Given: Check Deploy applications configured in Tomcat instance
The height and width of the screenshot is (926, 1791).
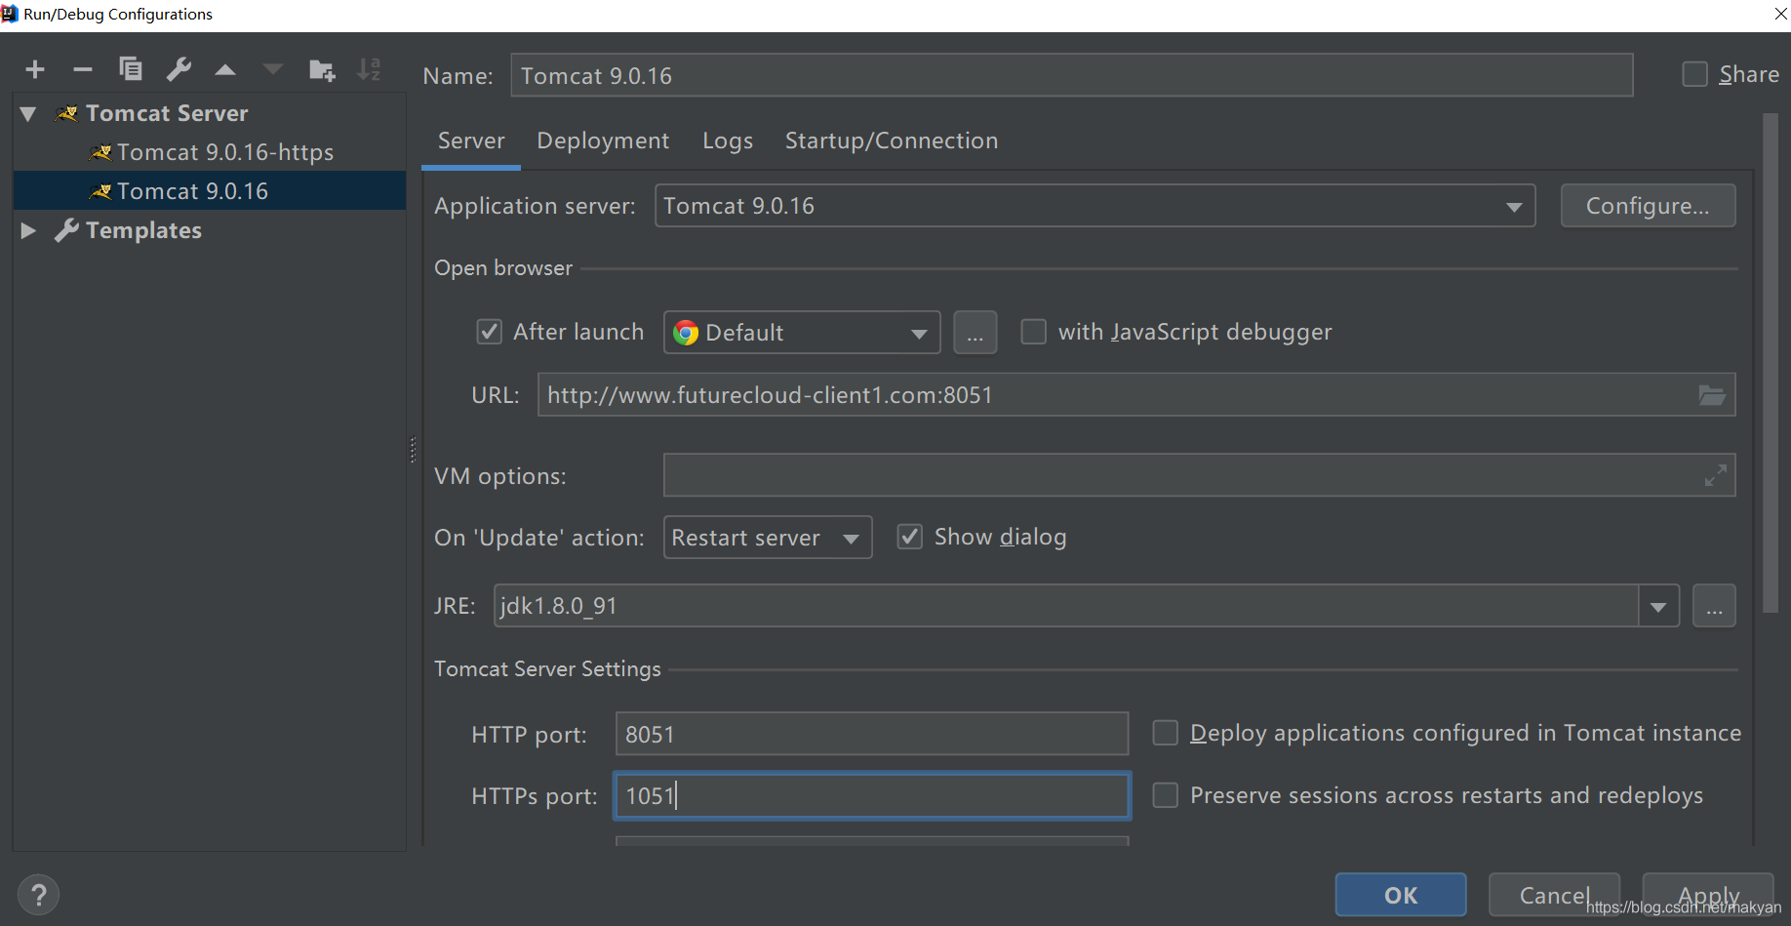Looking at the screenshot, I should click(x=1165, y=733).
